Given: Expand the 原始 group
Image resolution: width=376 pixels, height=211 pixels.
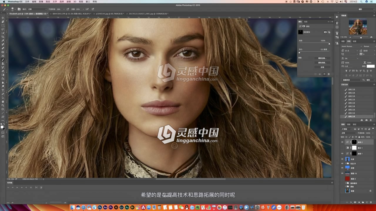Looking at the screenshot, I should (x=346, y=187).
